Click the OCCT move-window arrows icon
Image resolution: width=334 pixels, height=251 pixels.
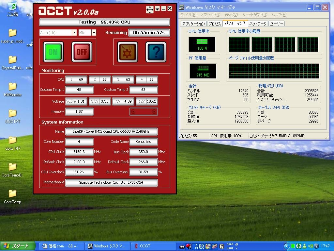(x=150, y=9)
